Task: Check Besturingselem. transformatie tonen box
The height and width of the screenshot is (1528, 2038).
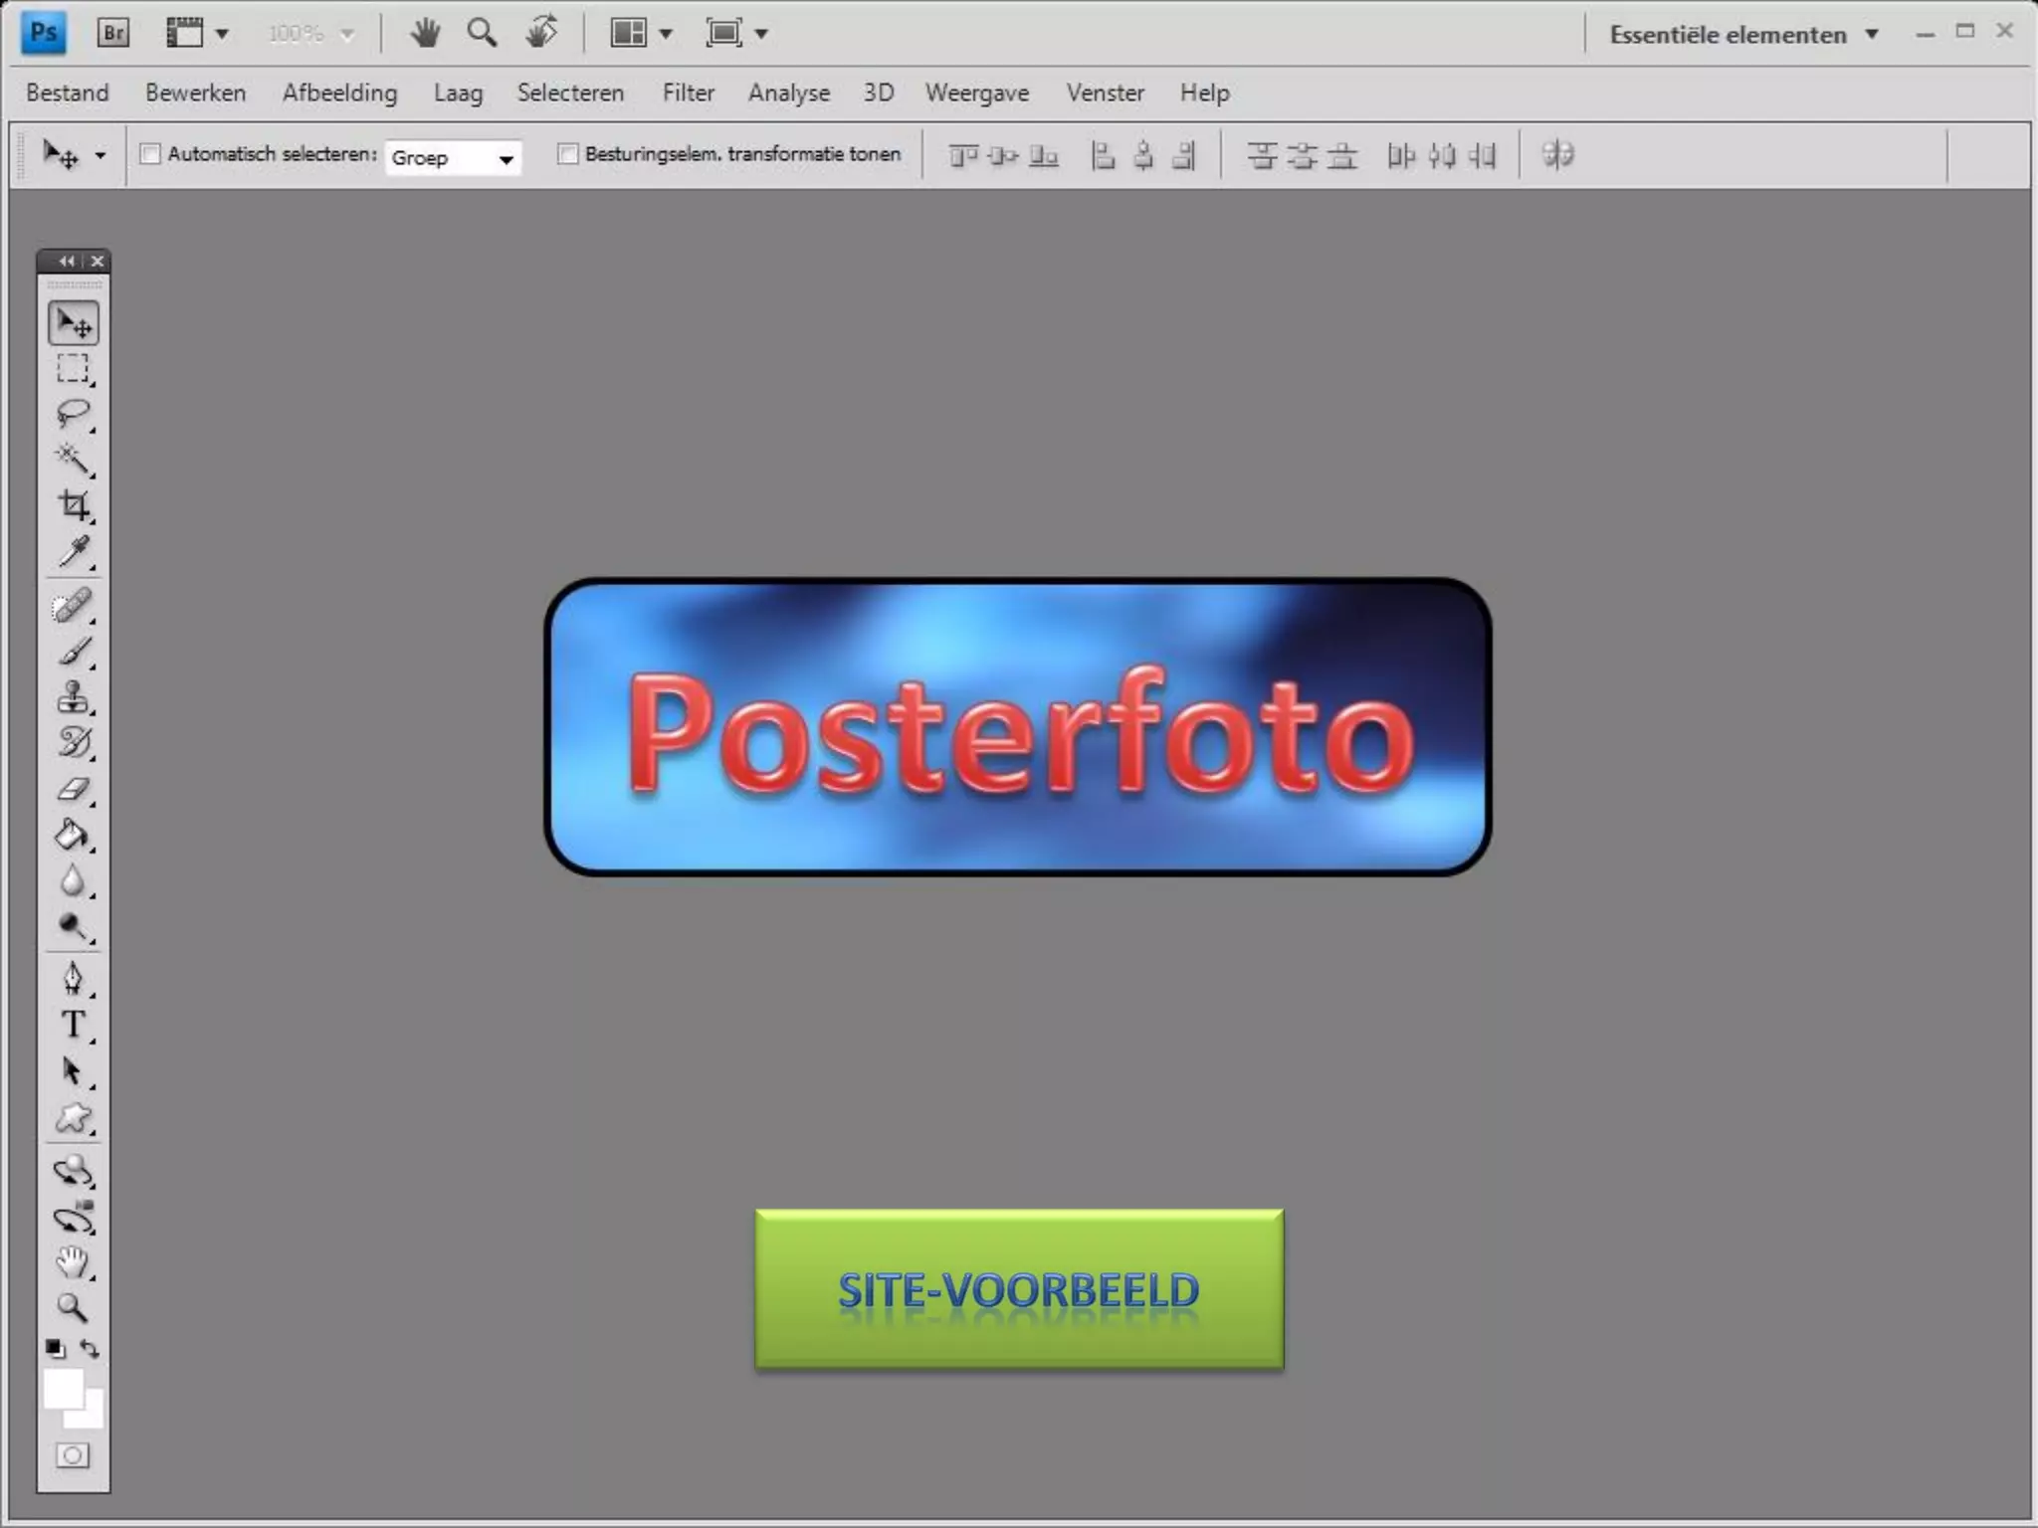Action: click(x=567, y=154)
